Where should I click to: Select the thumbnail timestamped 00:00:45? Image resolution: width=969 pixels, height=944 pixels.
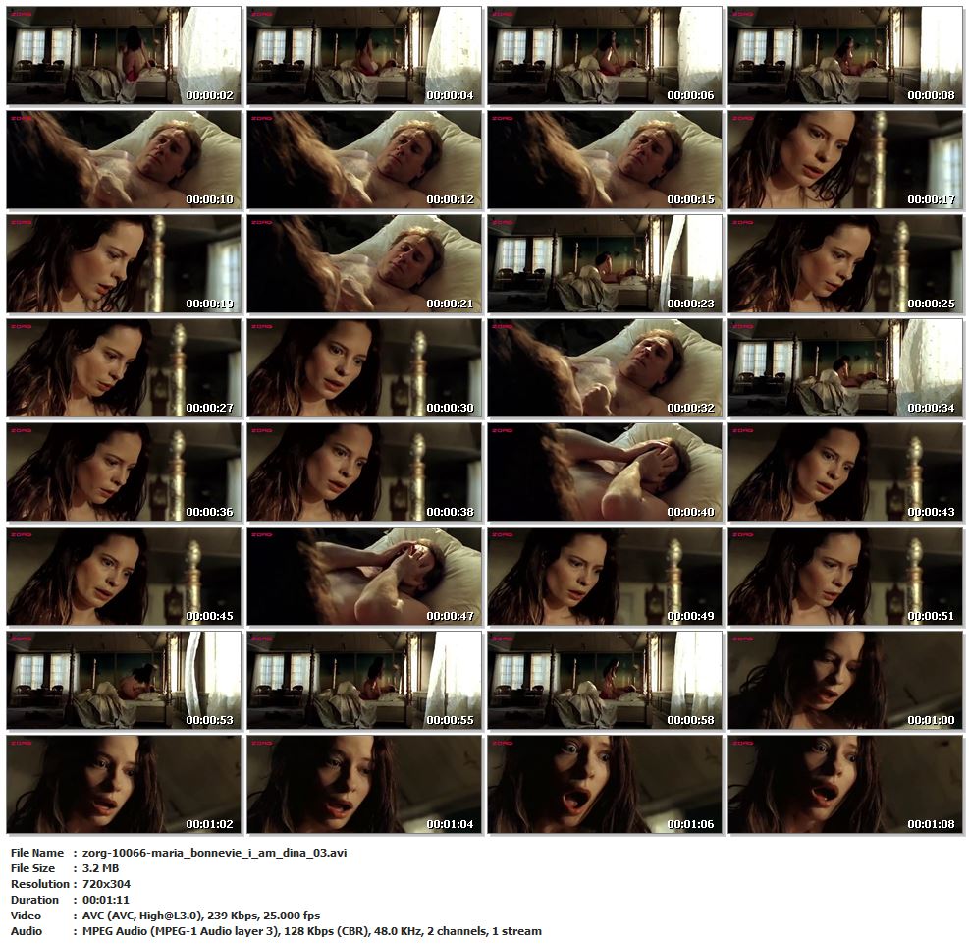coord(125,577)
